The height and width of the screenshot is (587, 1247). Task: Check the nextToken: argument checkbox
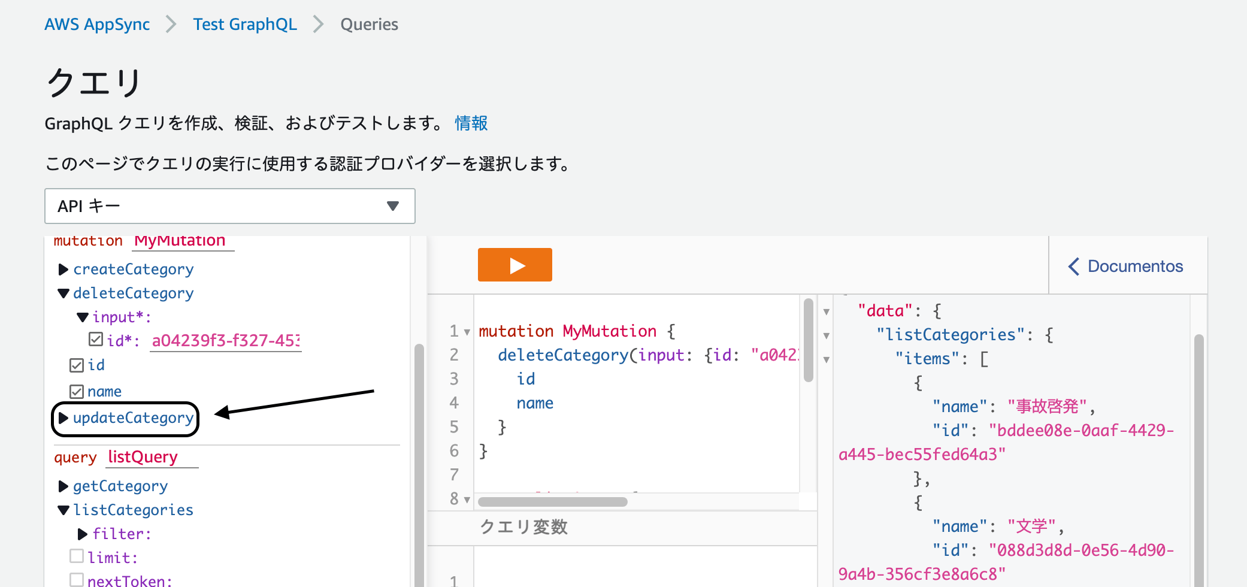point(77,580)
